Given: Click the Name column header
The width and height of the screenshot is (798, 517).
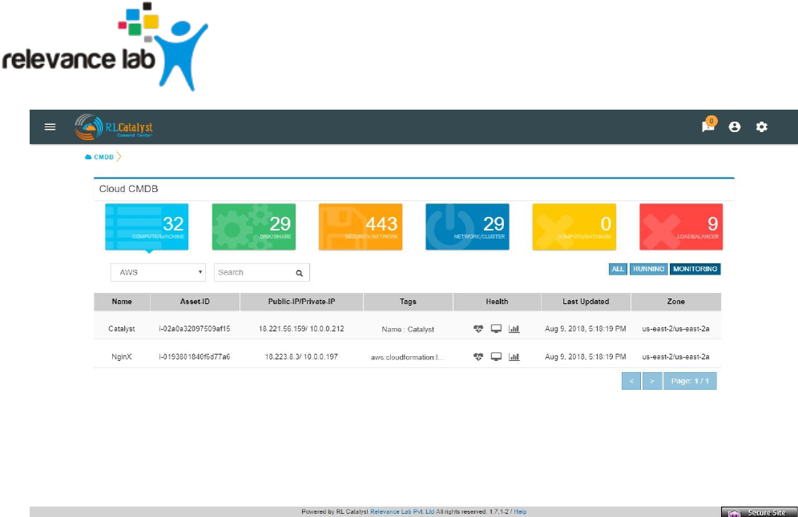Looking at the screenshot, I should (122, 302).
